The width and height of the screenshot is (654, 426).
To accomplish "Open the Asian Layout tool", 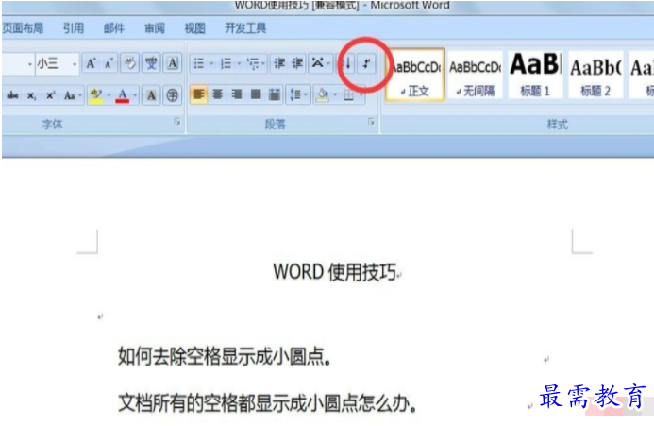I will pyautogui.click(x=320, y=63).
